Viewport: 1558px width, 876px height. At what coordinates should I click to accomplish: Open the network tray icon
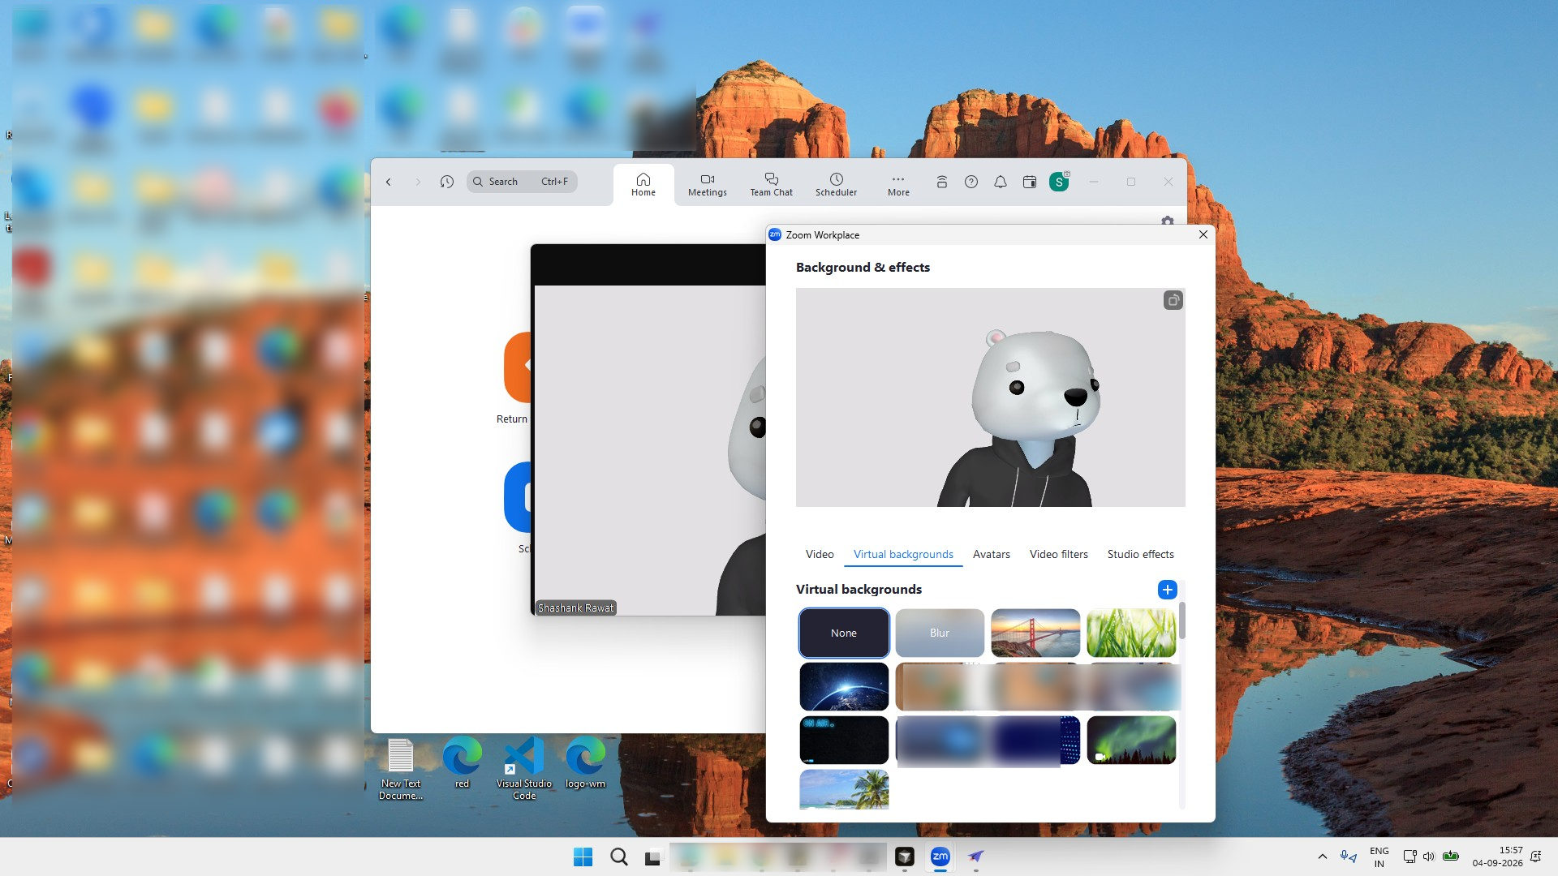tap(1410, 857)
